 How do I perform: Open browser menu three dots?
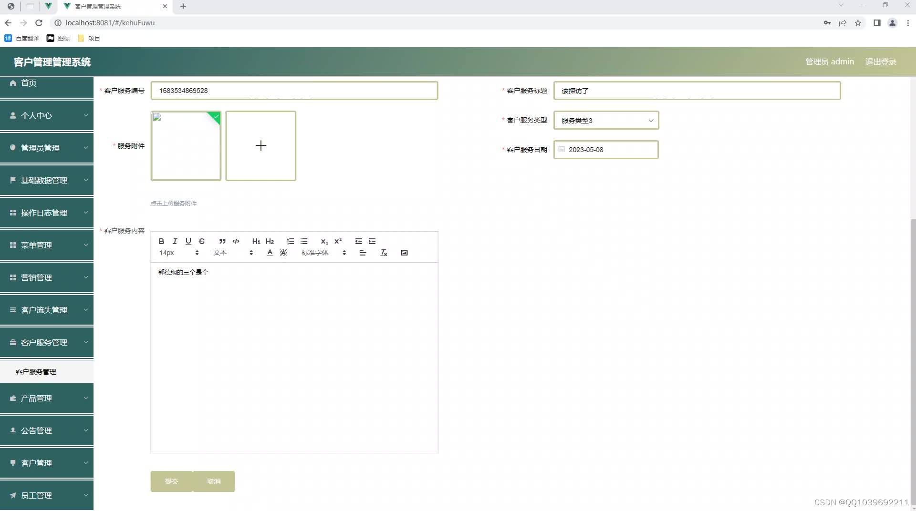908,23
